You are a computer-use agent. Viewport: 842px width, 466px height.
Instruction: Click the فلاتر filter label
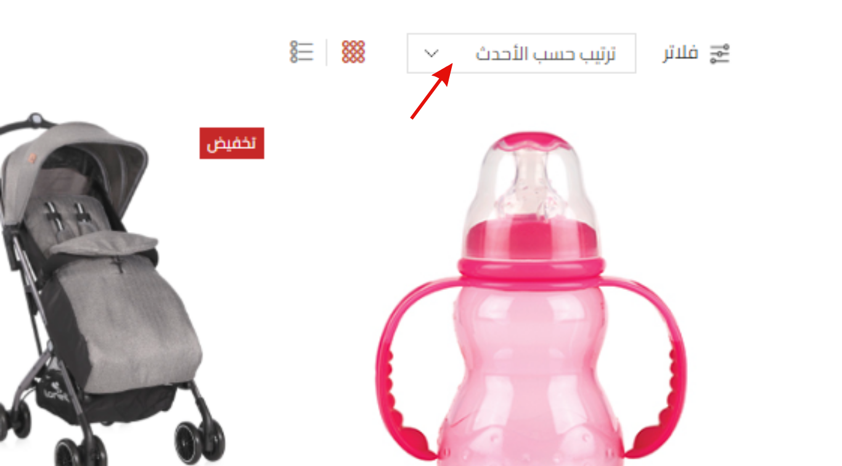[680, 54]
